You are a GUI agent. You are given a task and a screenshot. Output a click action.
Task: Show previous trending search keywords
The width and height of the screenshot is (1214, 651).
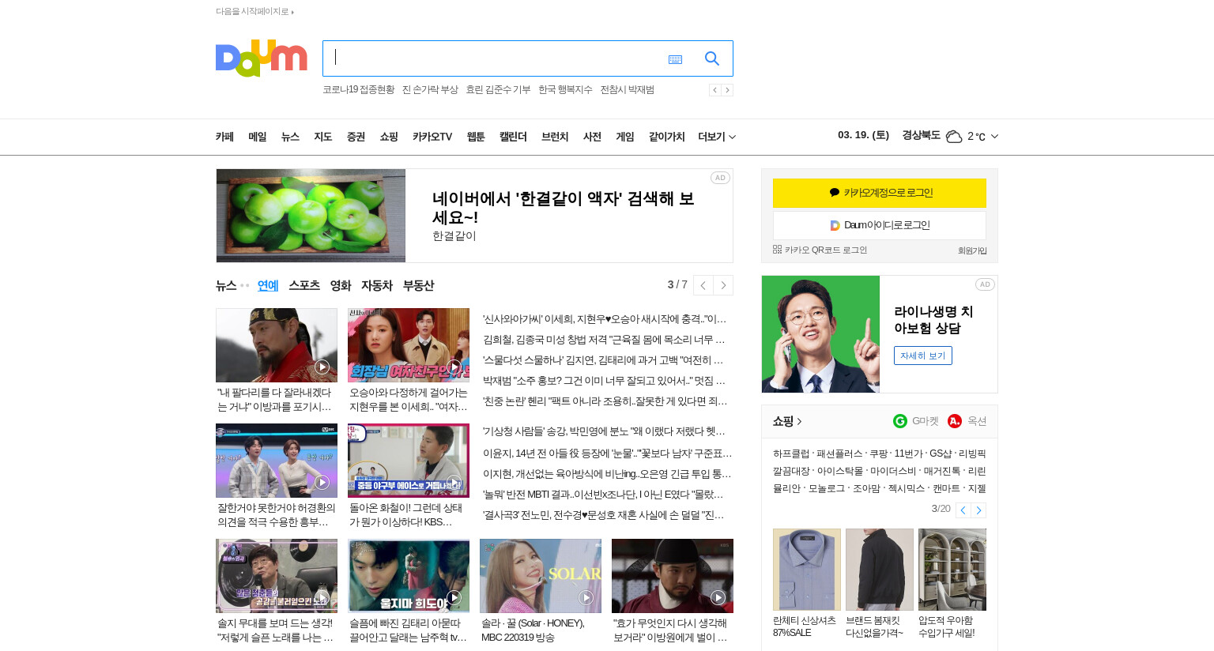click(x=714, y=90)
